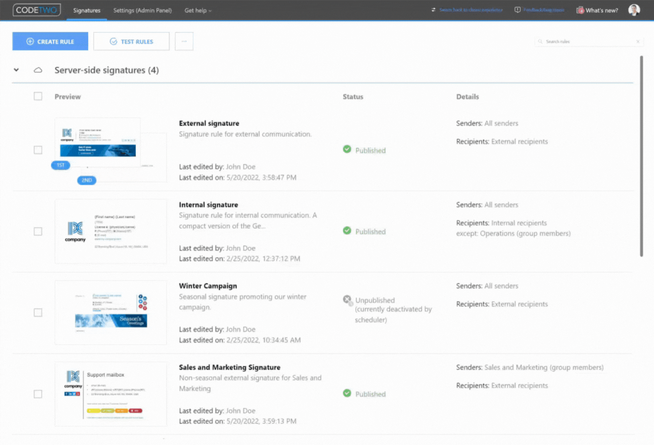Open the External signature preview thumbnail
Viewport: 654px width, 445px height.
[98, 142]
